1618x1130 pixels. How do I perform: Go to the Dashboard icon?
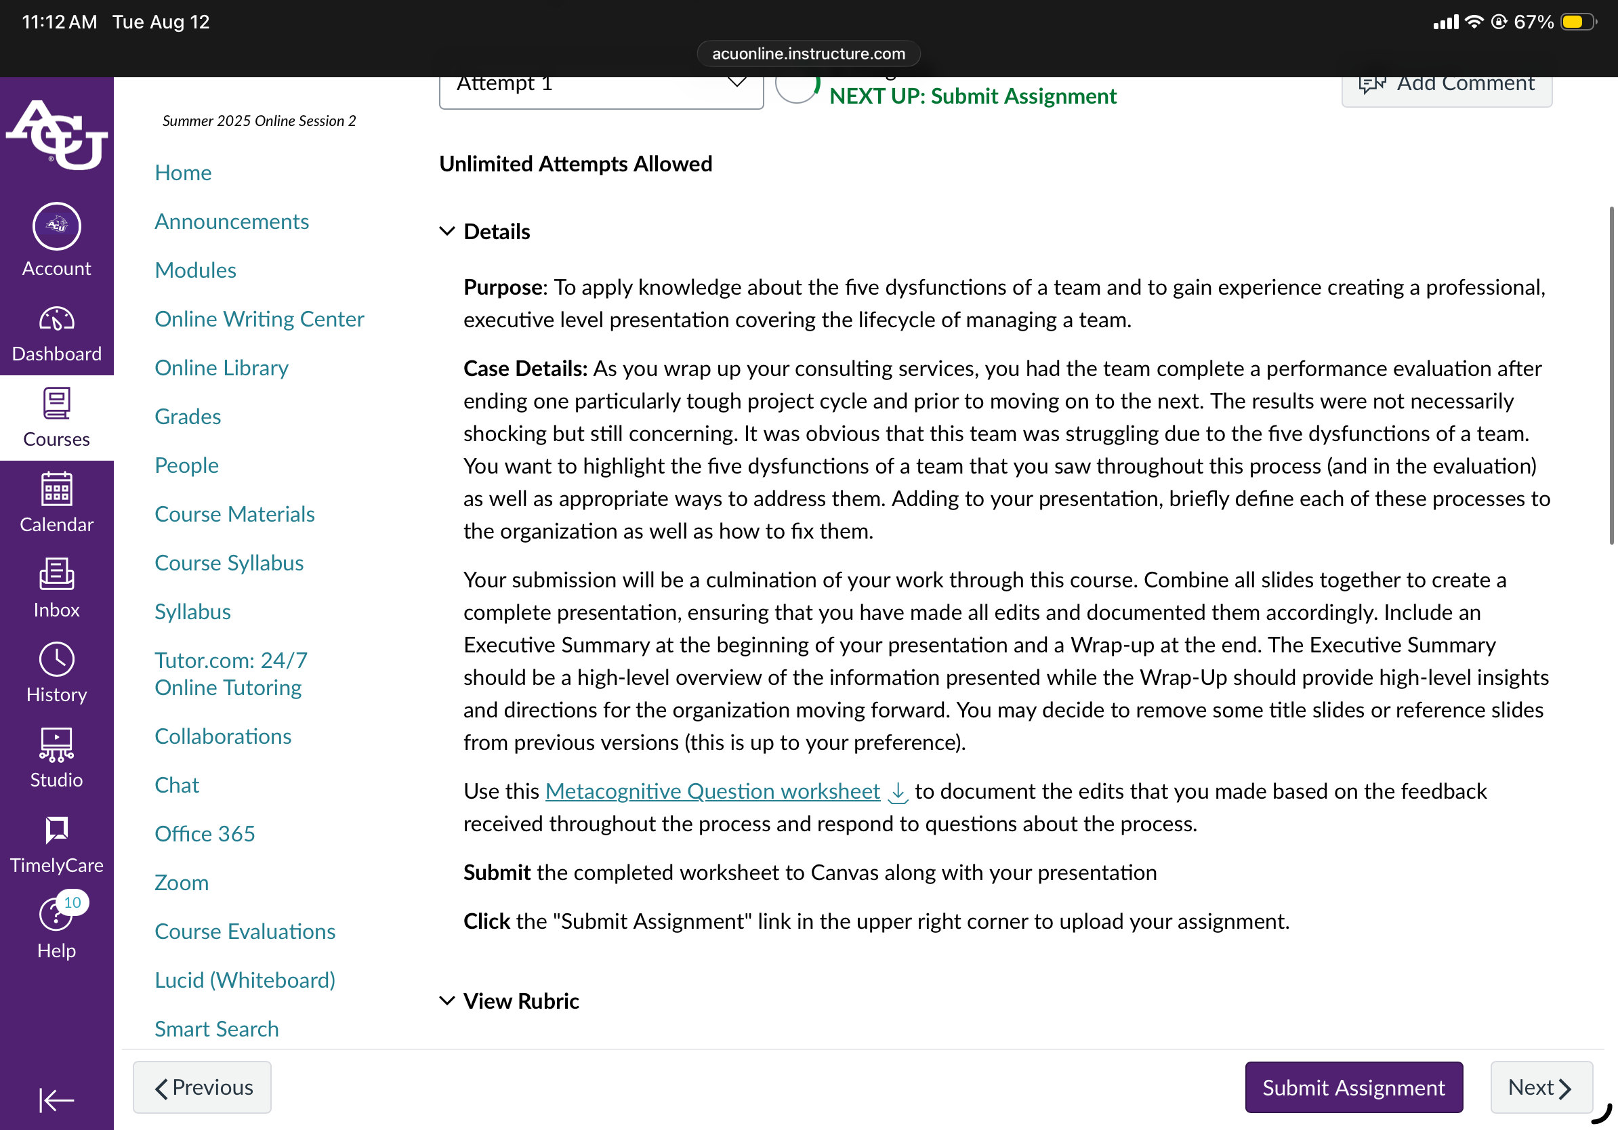(x=56, y=320)
